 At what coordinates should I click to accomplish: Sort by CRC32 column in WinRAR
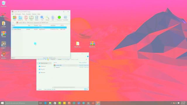62,25
